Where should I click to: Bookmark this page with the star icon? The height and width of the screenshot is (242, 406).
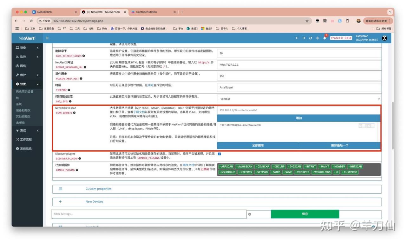307,21
